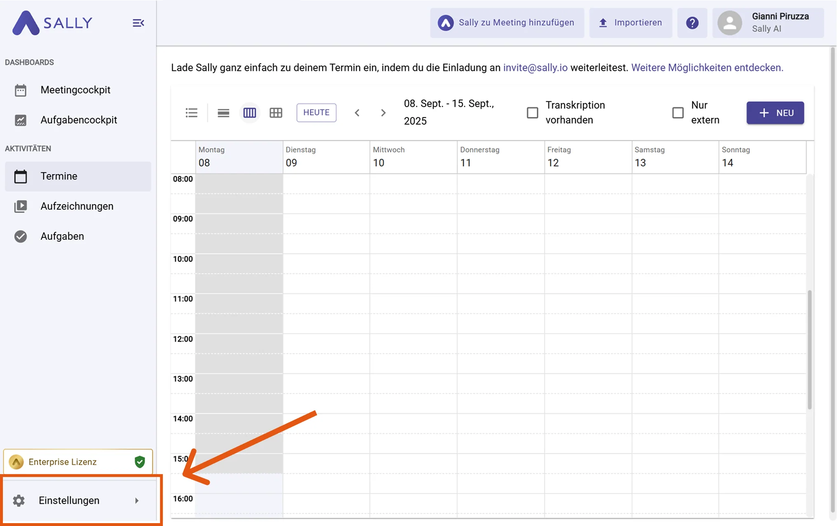The height and width of the screenshot is (526, 837).
Task: Open Einstellungen menu
Action: pyautogui.click(x=79, y=500)
